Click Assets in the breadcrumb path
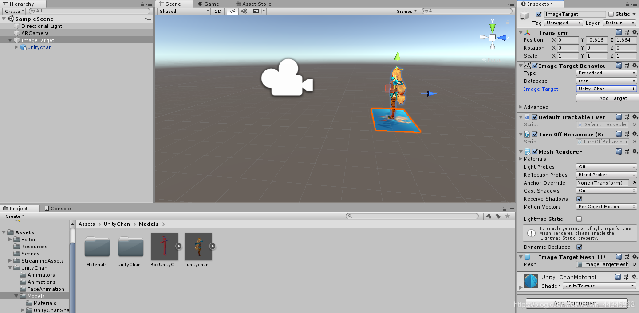The width and height of the screenshot is (639, 313). [87, 224]
